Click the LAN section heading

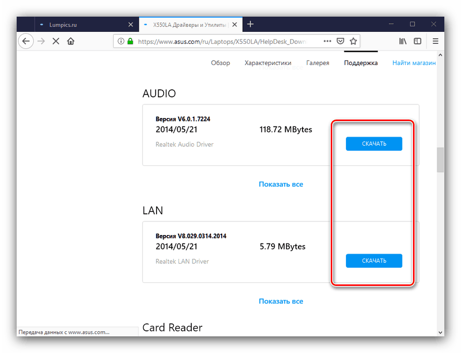[x=152, y=211]
